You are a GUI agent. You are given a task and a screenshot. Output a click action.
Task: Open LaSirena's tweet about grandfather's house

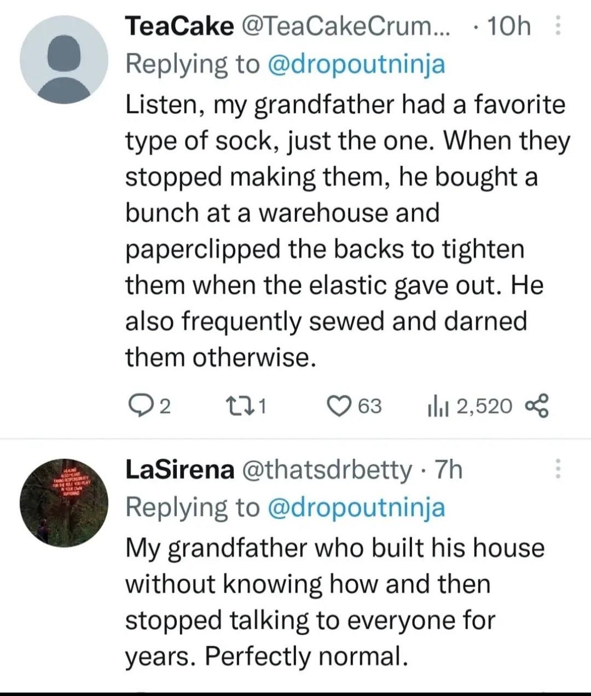(334, 601)
